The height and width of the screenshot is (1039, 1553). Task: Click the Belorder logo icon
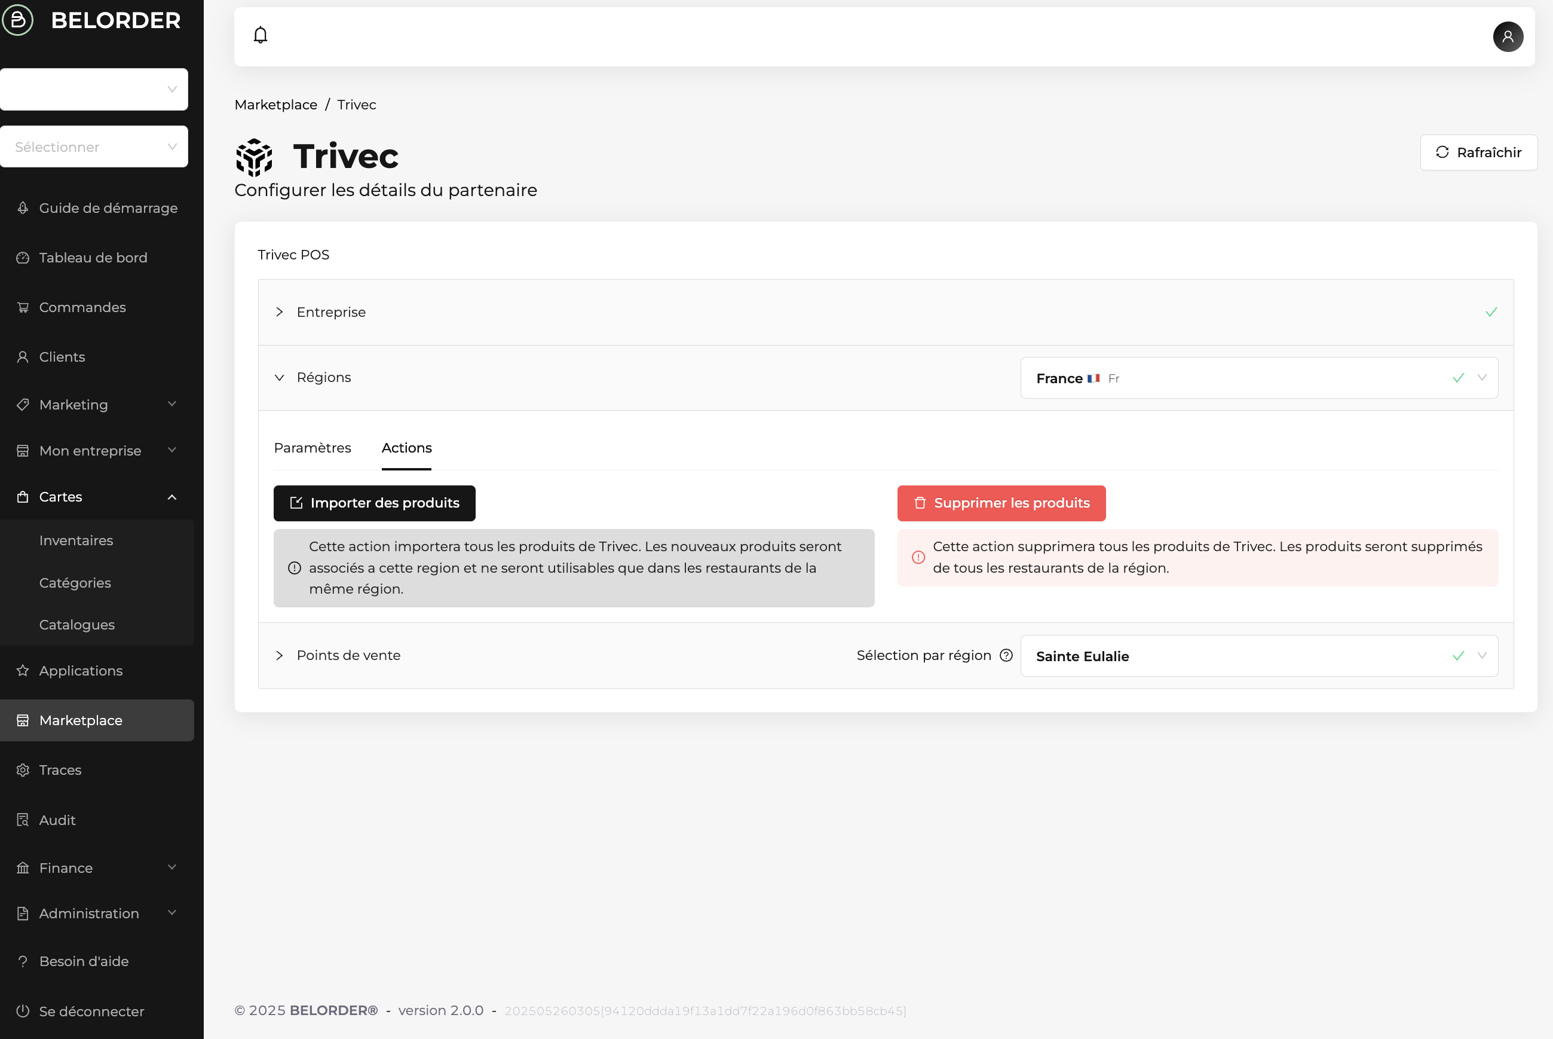pyautogui.click(x=18, y=20)
